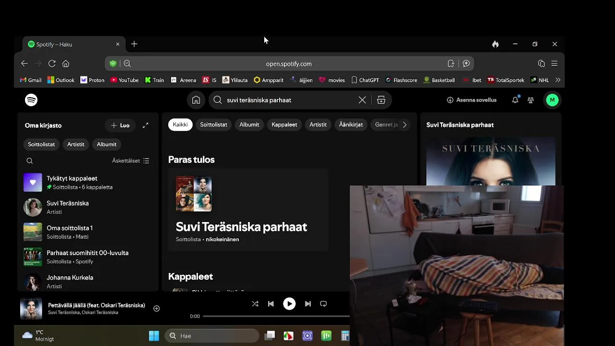
Task: Open ChatGPT bookmark
Action: 365,80
